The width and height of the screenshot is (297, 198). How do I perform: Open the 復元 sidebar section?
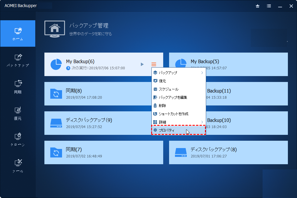point(18,113)
